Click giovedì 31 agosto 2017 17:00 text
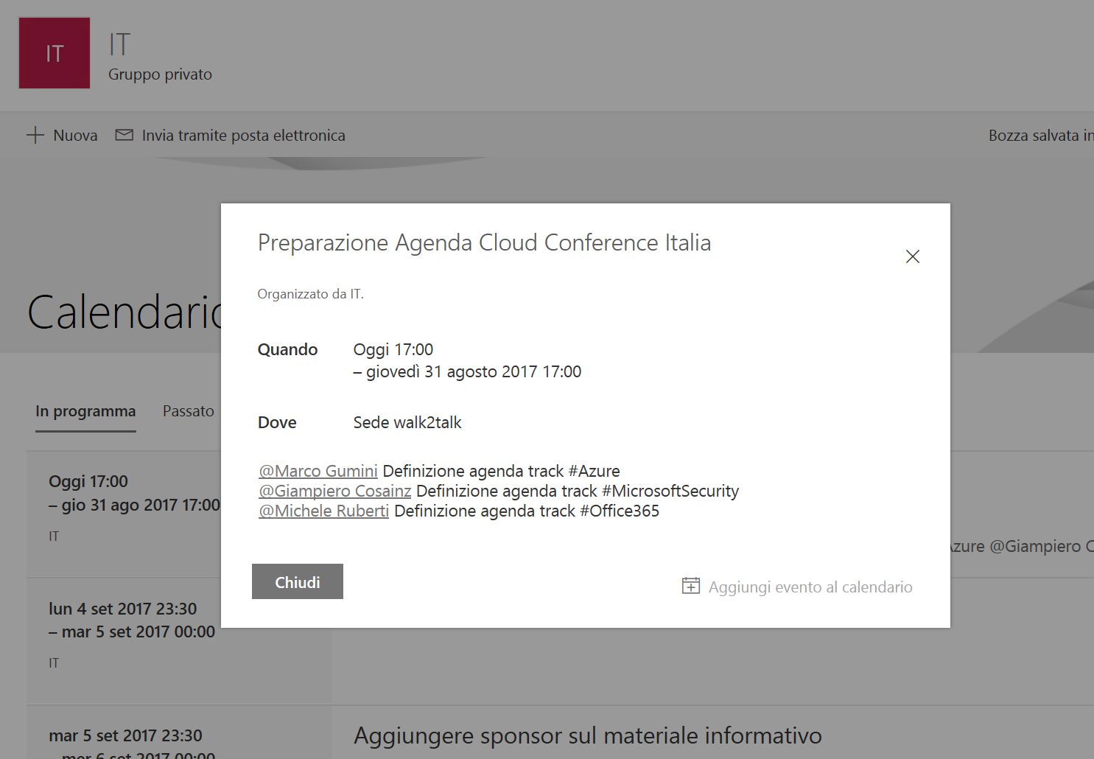This screenshot has width=1094, height=759. click(x=474, y=371)
